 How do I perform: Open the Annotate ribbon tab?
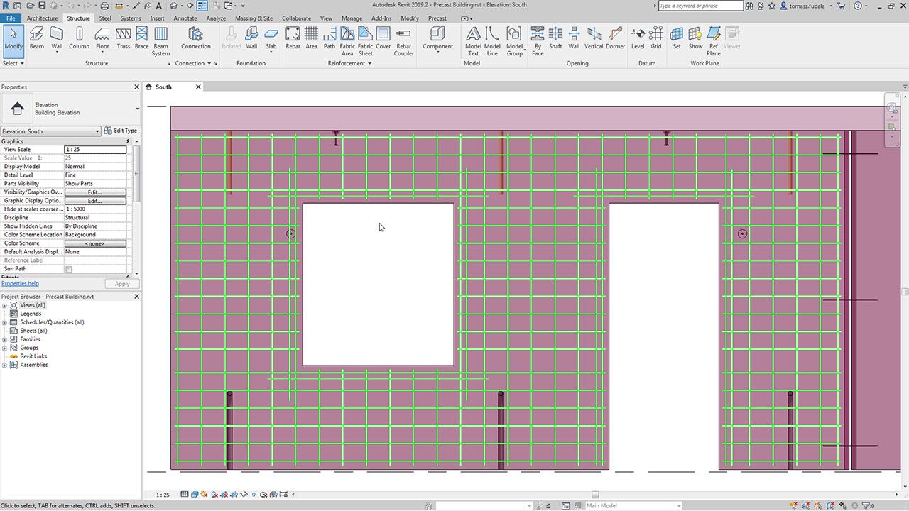pyautogui.click(x=185, y=18)
